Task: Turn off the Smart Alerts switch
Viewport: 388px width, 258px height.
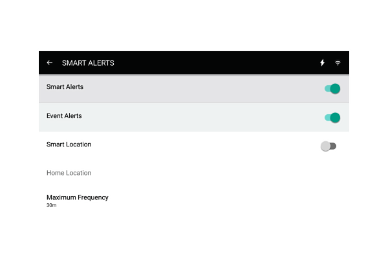Action: [332, 88]
